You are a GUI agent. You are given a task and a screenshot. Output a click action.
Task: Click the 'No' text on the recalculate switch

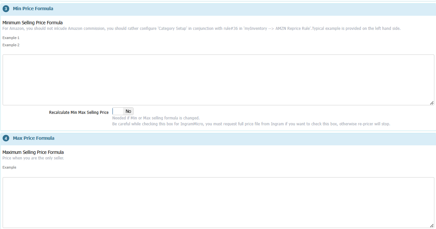(128, 112)
